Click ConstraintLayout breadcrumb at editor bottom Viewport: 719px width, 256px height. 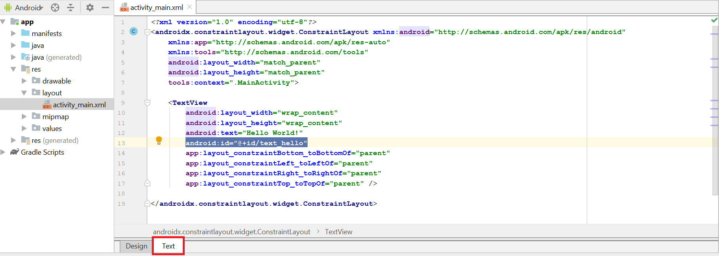[x=231, y=232]
